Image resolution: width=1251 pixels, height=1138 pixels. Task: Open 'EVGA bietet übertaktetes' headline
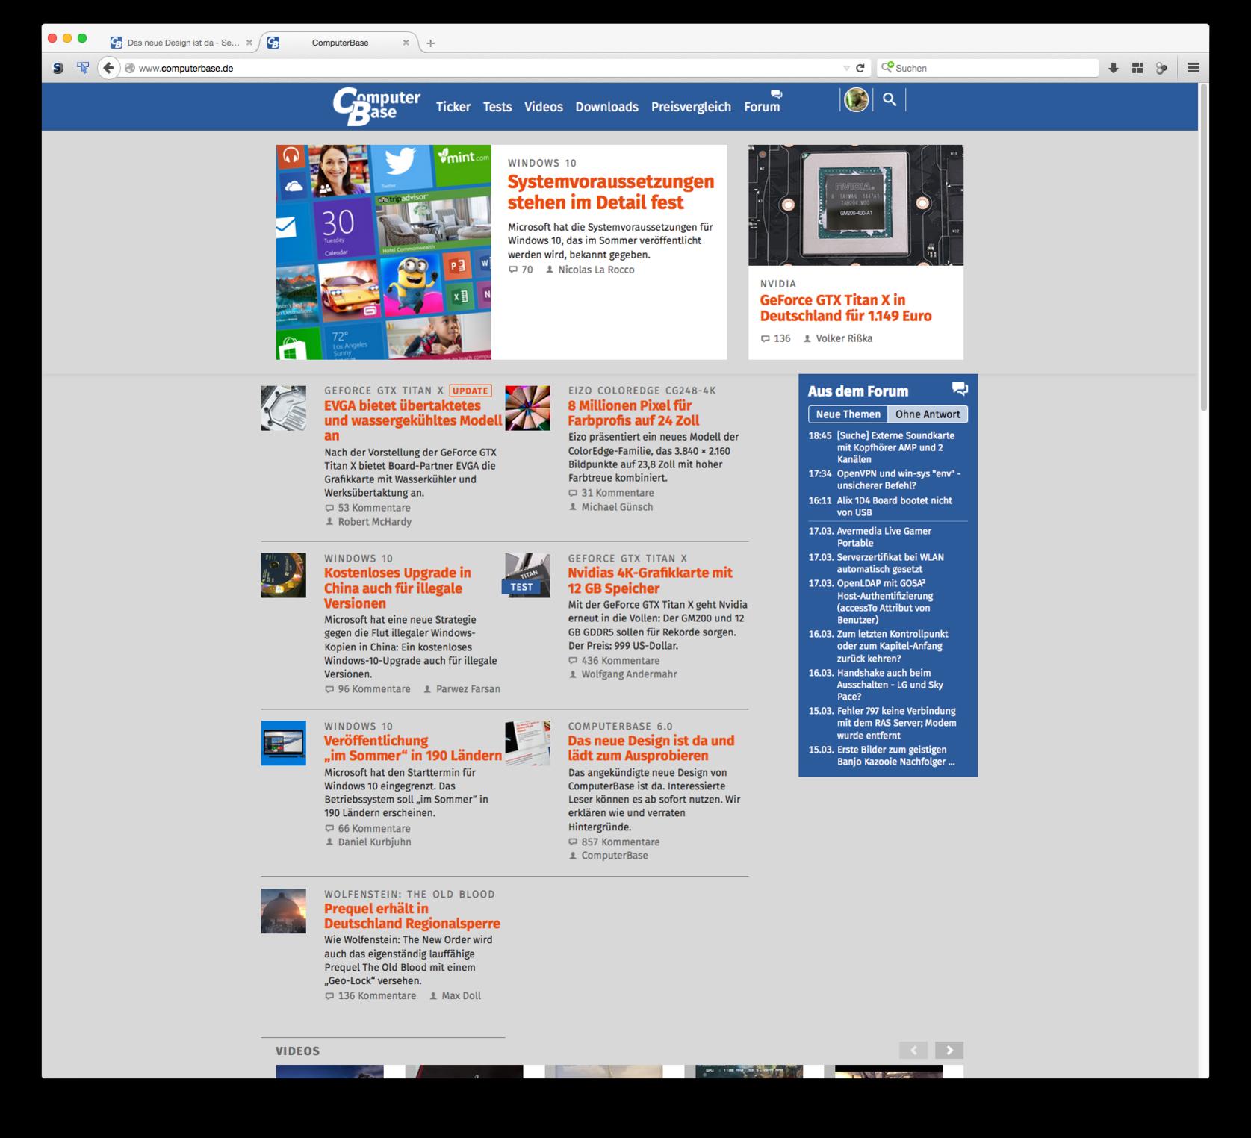(413, 420)
